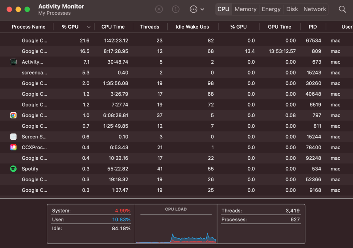Toggle % CPU sort order arrow

[x=89, y=27]
